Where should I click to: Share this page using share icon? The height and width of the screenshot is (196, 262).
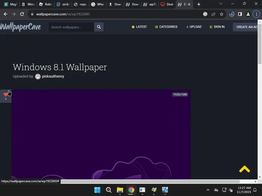213,14
